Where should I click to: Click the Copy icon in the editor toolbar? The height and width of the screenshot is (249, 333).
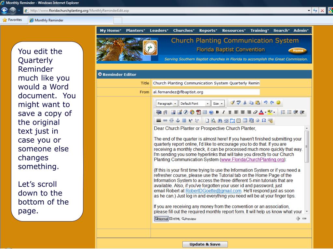point(251,103)
